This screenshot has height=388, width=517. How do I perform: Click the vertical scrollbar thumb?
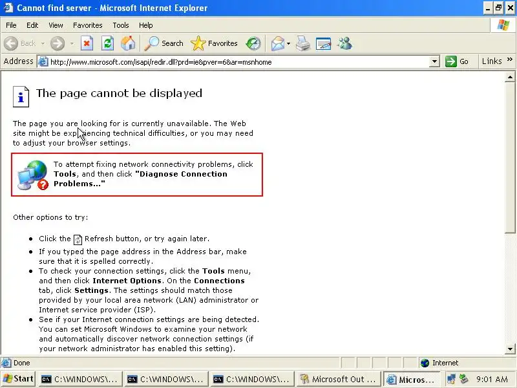coord(510,158)
